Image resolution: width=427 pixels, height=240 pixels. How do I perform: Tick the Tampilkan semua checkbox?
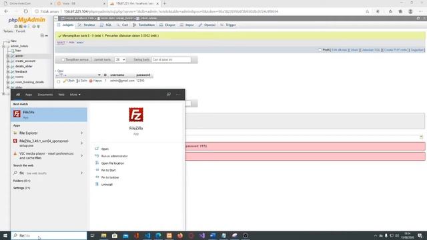tap(63, 59)
